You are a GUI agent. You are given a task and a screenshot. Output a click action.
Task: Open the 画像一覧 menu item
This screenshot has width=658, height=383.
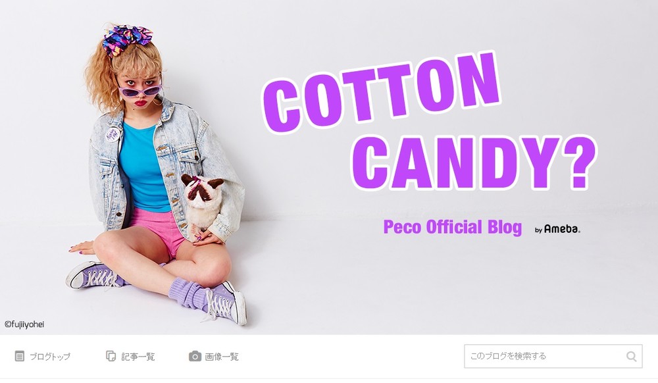click(222, 357)
